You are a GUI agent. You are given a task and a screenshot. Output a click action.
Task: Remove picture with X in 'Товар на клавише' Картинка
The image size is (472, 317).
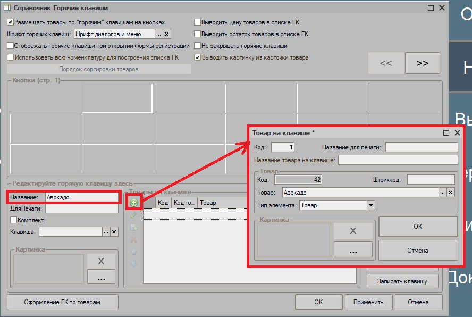click(x=353, y=231)
